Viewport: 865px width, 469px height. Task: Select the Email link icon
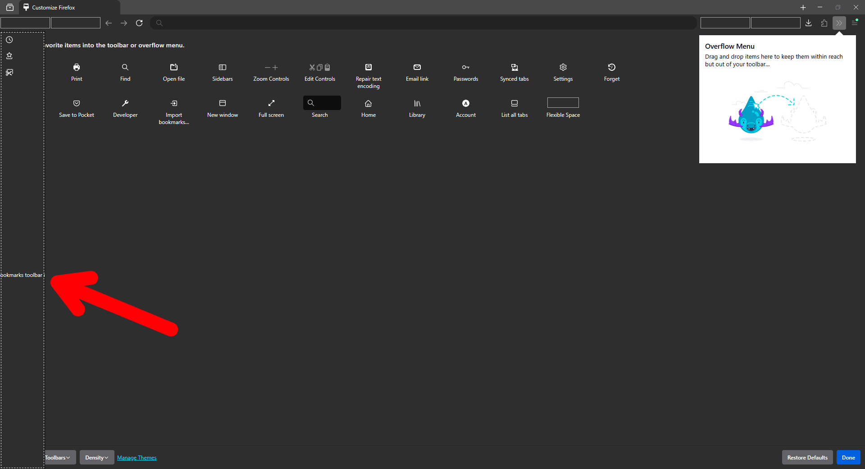[417, 67]
